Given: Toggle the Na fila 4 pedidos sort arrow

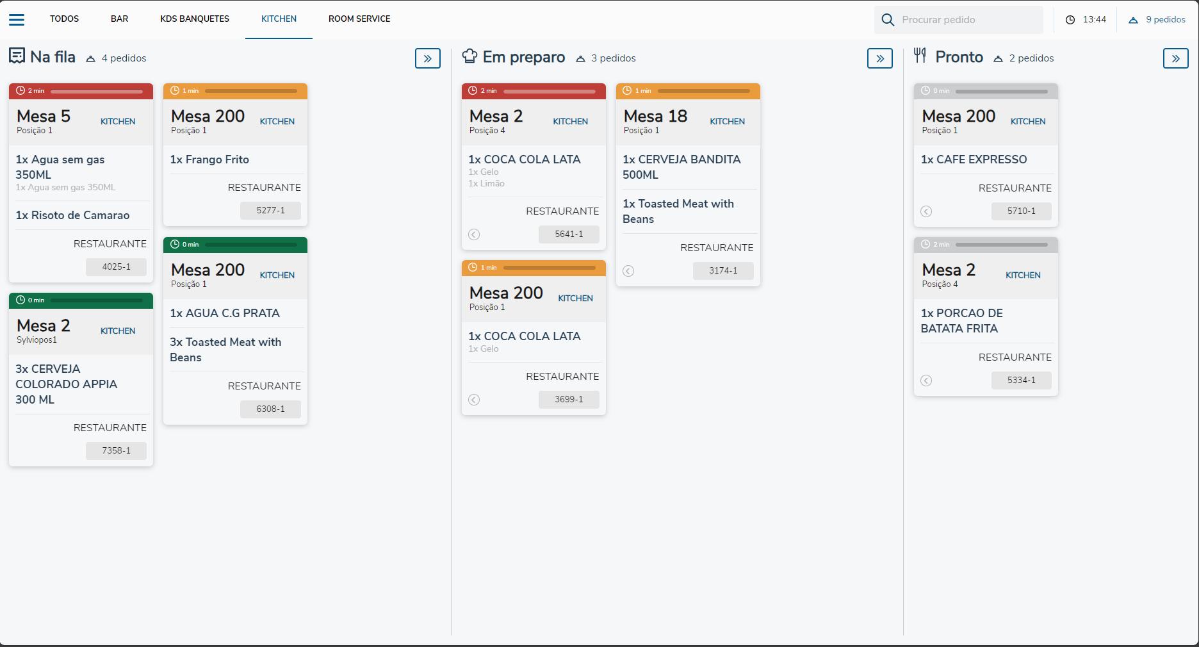Looking at the screenshot, I should 91,58.
